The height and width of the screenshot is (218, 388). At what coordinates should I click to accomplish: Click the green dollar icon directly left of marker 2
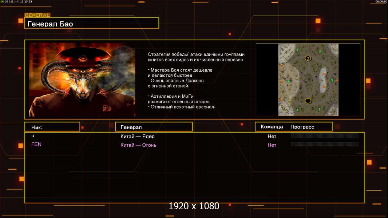297,50
